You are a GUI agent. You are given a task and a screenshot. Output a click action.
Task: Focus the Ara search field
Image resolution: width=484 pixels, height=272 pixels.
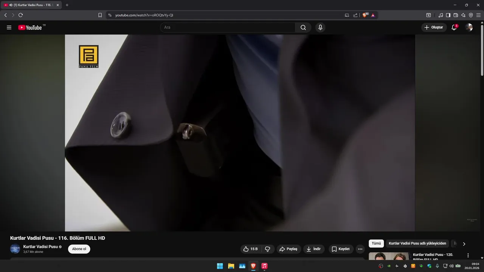tap(228, 27)
